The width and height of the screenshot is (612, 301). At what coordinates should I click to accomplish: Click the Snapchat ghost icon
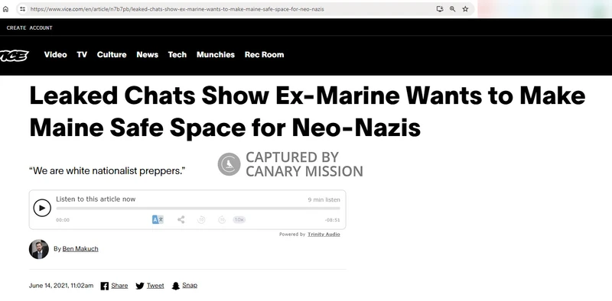pos(176,286)
